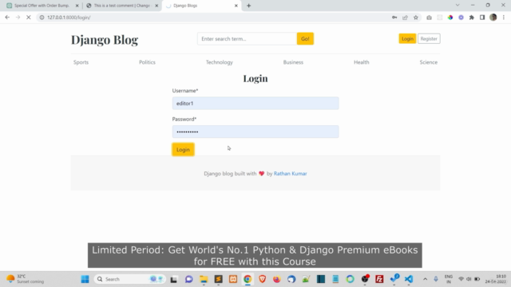Screen dimensions: 511x287
Task: Open File Explorer from taskbar
Action: click(x=204, y=279)
